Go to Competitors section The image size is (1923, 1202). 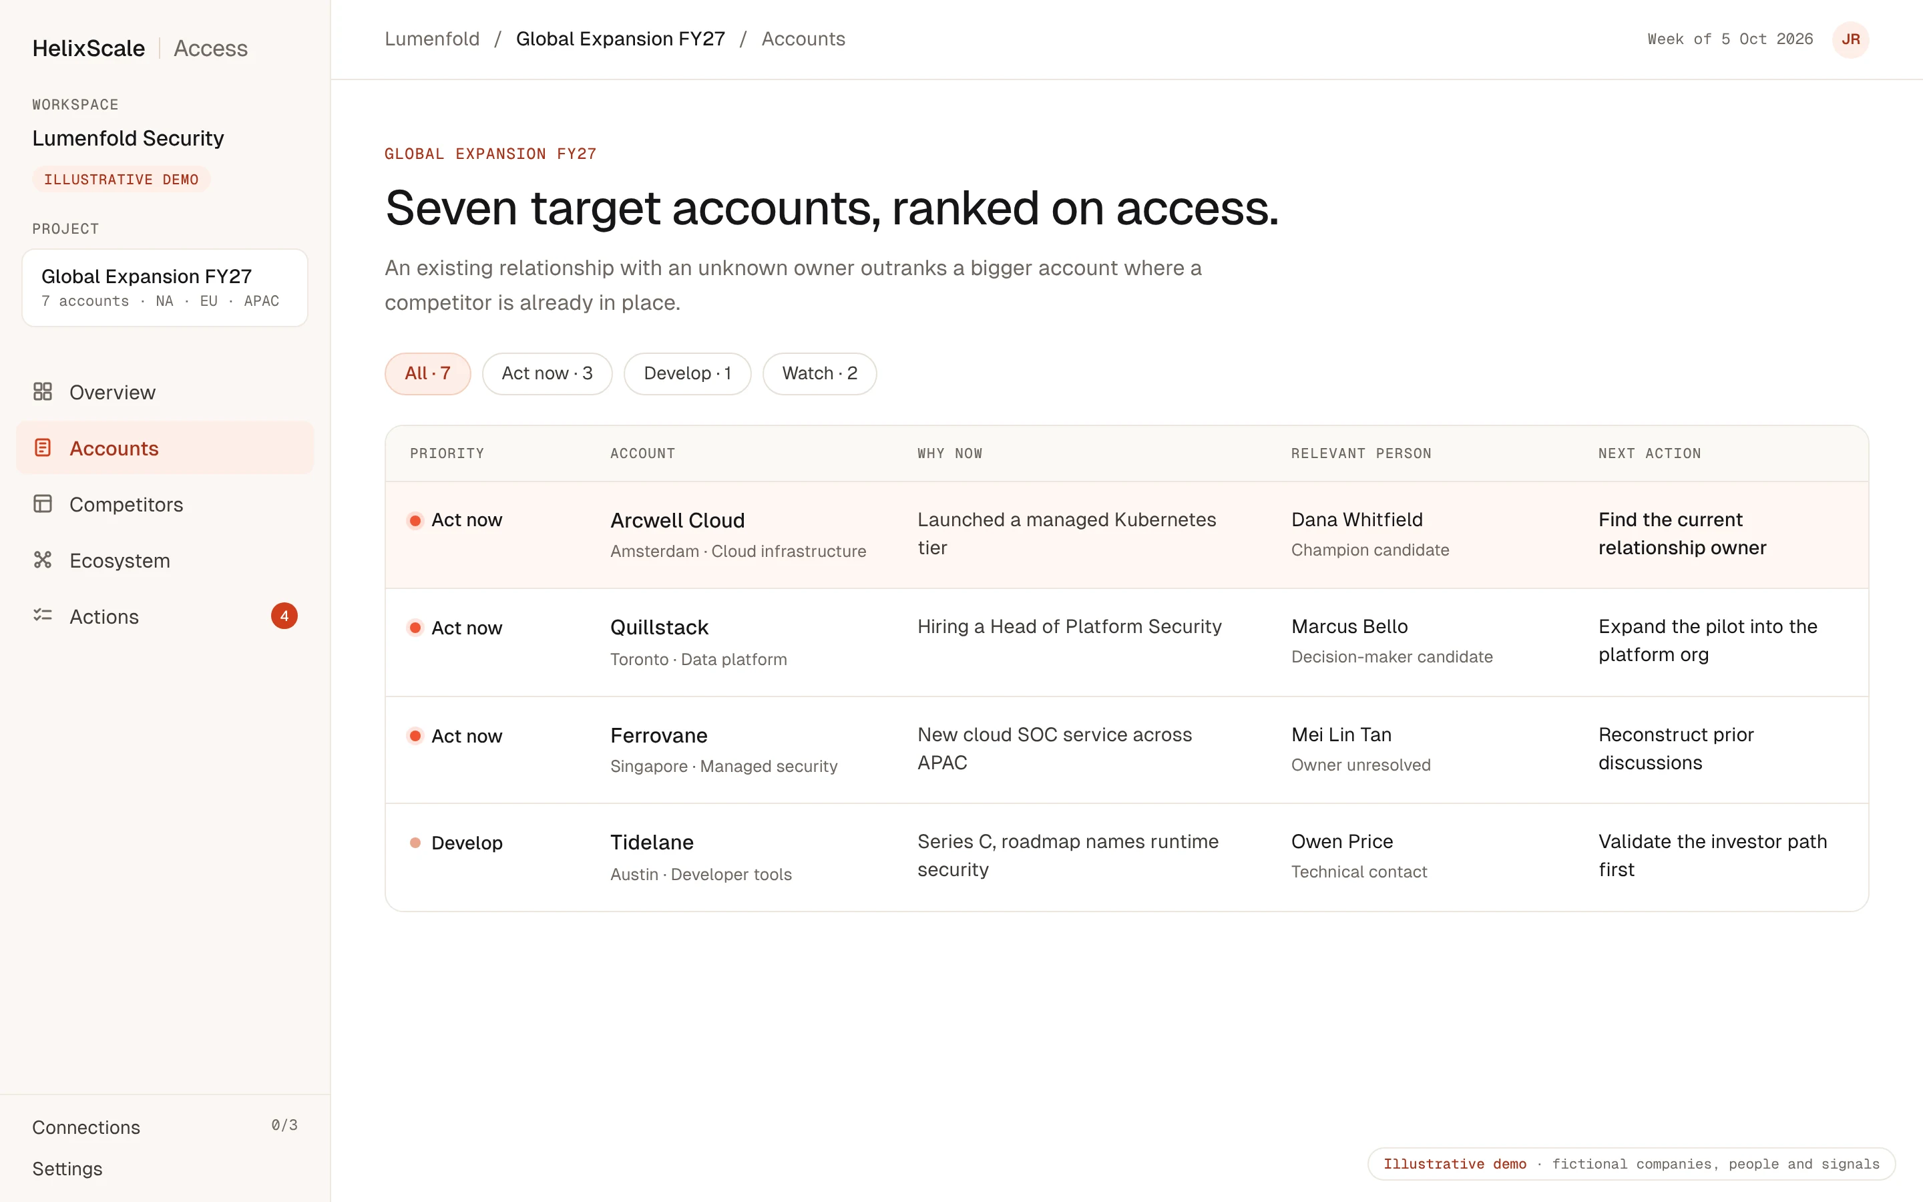click(164, 504)
